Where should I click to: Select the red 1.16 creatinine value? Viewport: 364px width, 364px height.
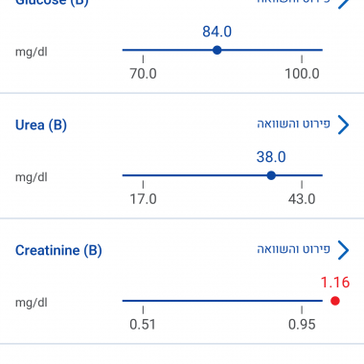click(335, 283)
